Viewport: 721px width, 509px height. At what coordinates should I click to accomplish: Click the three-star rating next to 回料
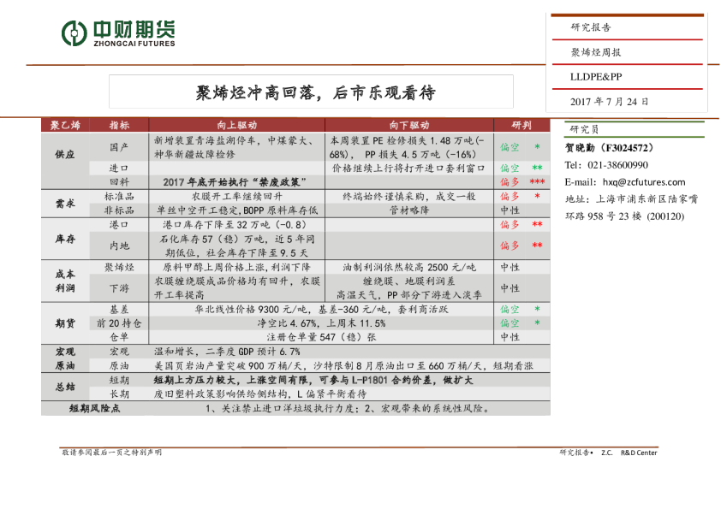pyautogui.click(x=539, y=181)
